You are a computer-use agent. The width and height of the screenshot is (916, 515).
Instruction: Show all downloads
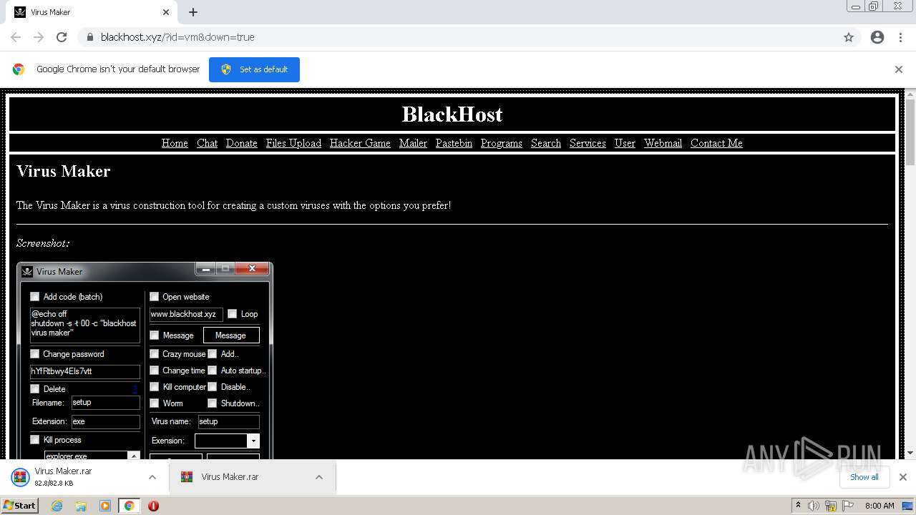(x=864, y=477)
